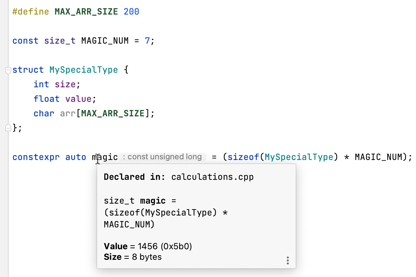Click calculations.cpp in the popup
The height and width of the screenshot is (277, 416).
pyautogui.click(x=212, y=177)
